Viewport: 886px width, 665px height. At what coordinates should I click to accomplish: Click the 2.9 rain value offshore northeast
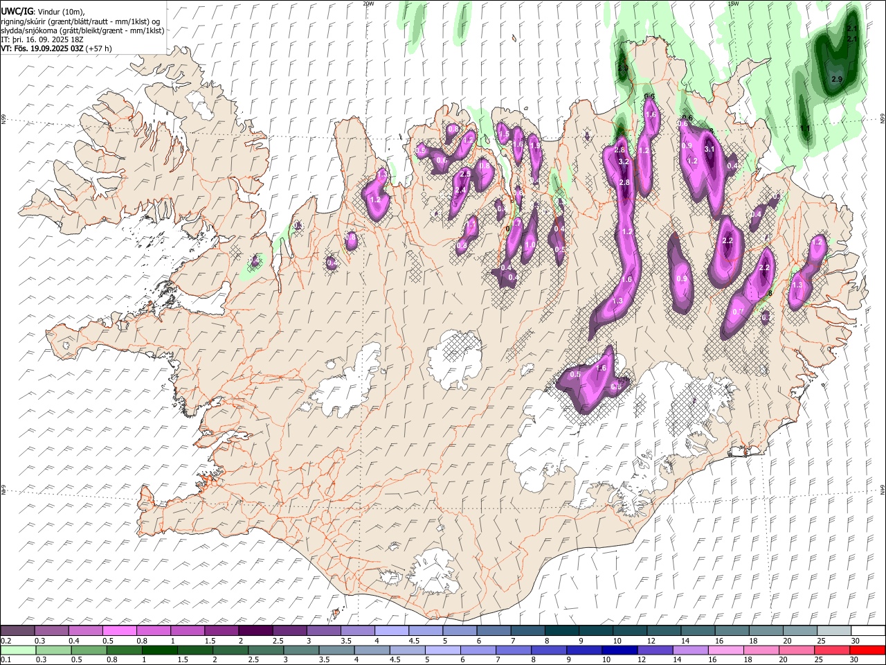[x=836, y=80]
